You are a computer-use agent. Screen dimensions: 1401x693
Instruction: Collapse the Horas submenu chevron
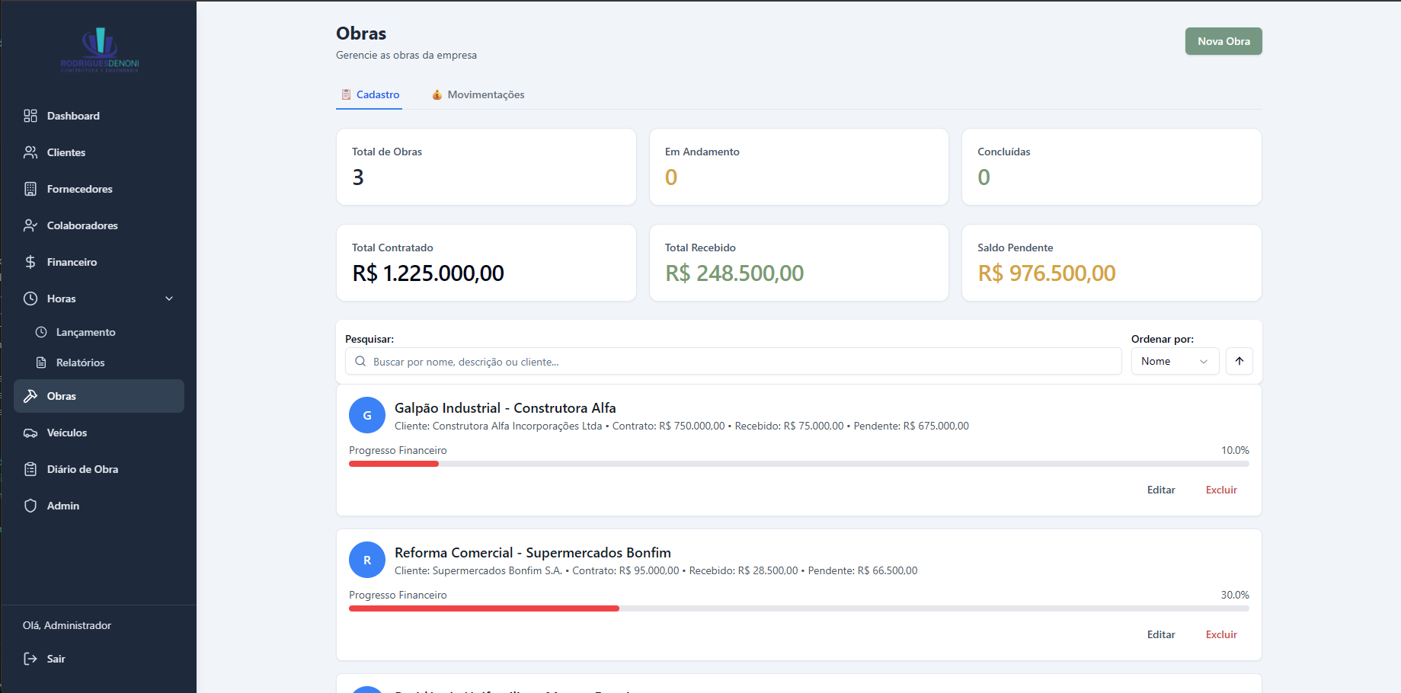[x=169, y=299]
